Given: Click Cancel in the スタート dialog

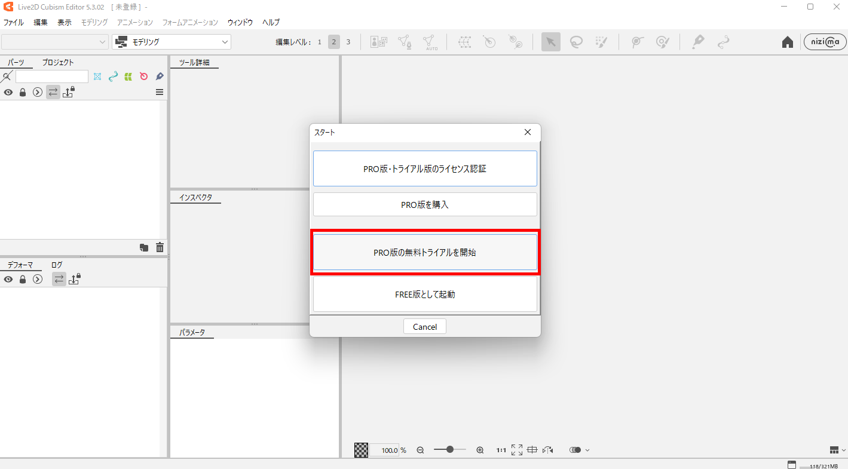Looking at the screenshot, I should coord(425,327).
